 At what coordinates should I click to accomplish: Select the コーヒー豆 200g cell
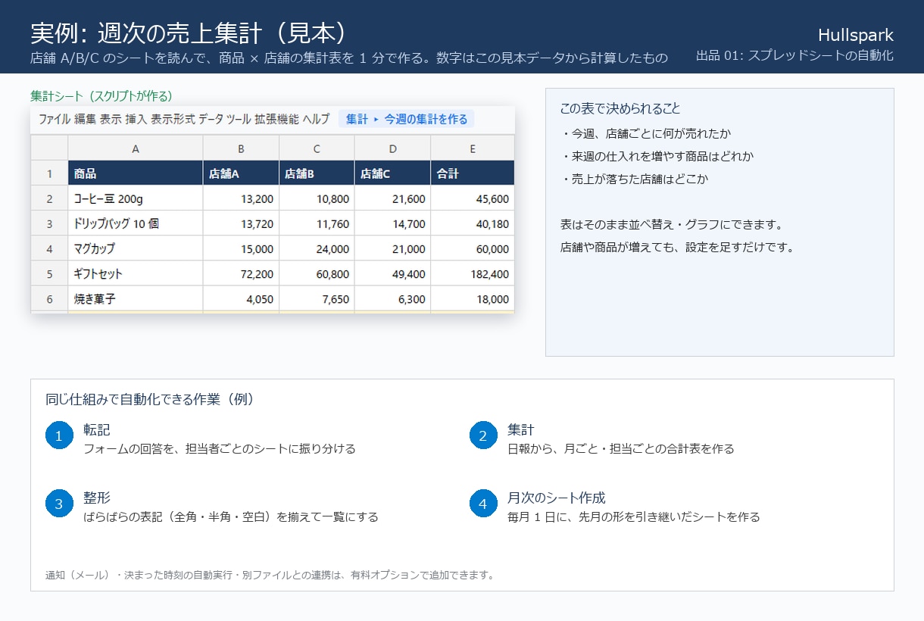coord(136,198)
